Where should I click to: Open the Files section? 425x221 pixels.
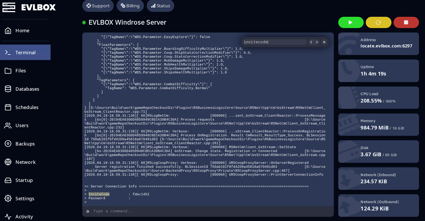coord(25,71)
